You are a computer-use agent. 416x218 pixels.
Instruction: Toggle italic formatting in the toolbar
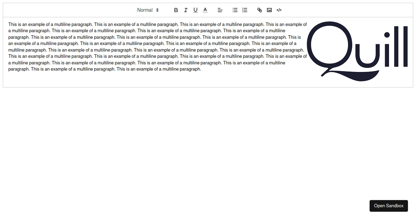(186, 10)
